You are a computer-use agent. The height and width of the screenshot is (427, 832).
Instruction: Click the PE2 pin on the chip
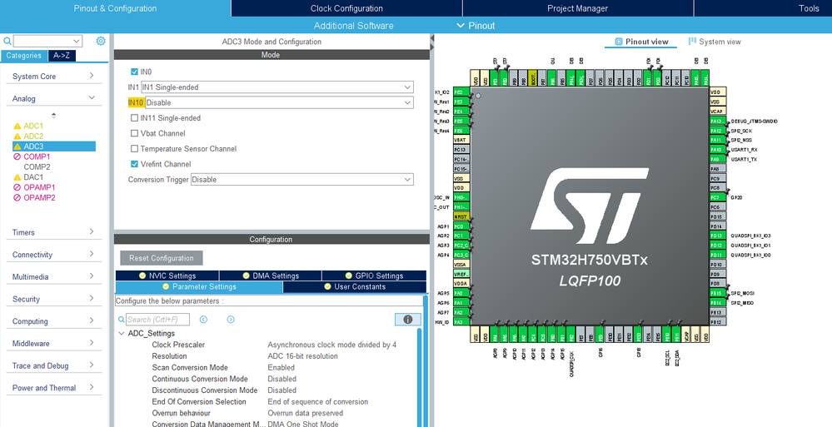(461, 92)
